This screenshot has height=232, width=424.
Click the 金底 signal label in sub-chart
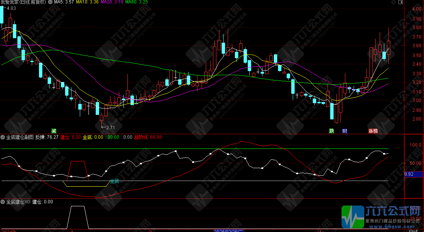pyautogui.click(x=114, y=181)
